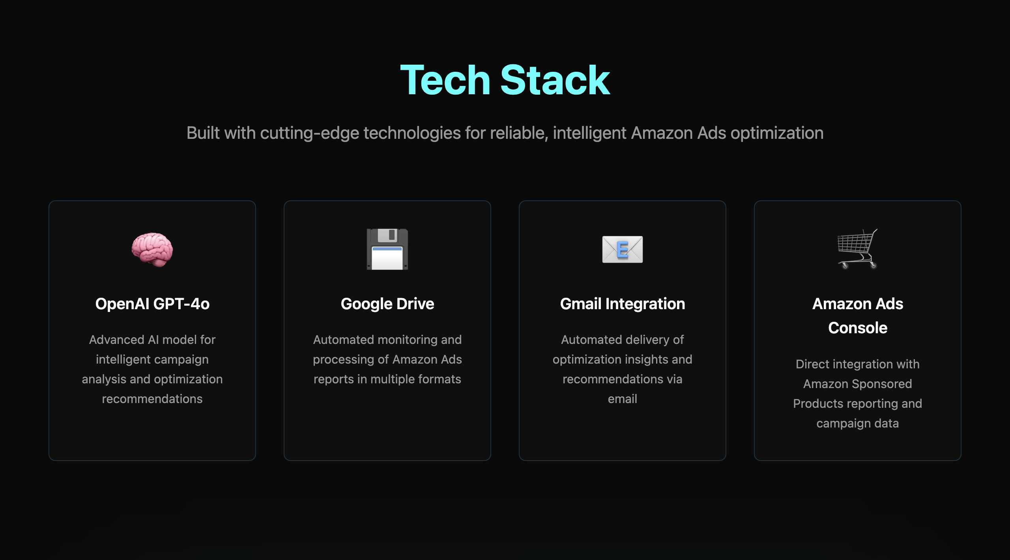The height and width of the screenshot is (560, 1010).
Task: Select the cutting-edge technologies subtitle text
Action: pos(505,133)
